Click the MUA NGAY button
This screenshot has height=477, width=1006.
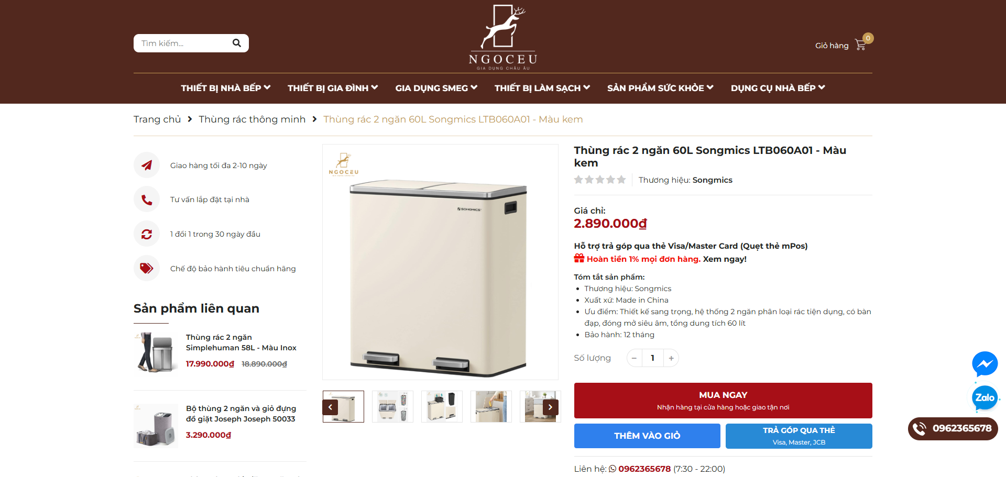[723, 400]
